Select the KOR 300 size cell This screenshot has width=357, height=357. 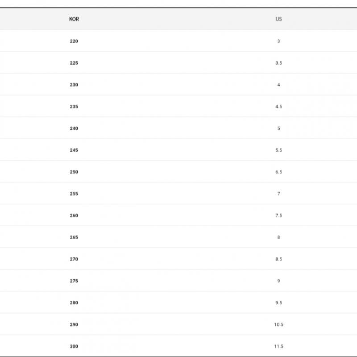74,346
